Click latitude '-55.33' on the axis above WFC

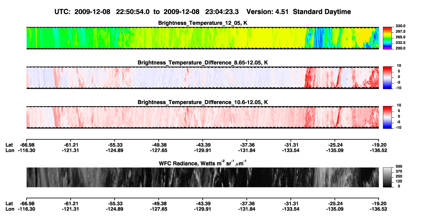tap(115, 145)
